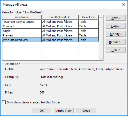Confirm with the OK button

[41, 111]
